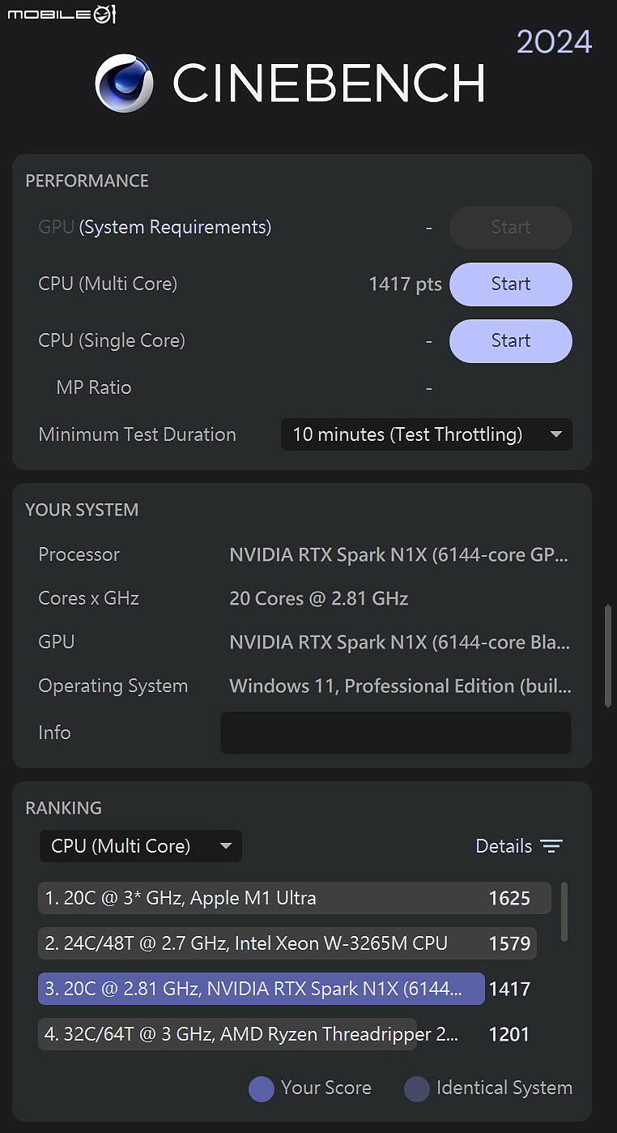This screenshot has height=1133, width=617.
Task: Click the 20 Cores @ 2.81 GHz value
Action: (319, 599)
